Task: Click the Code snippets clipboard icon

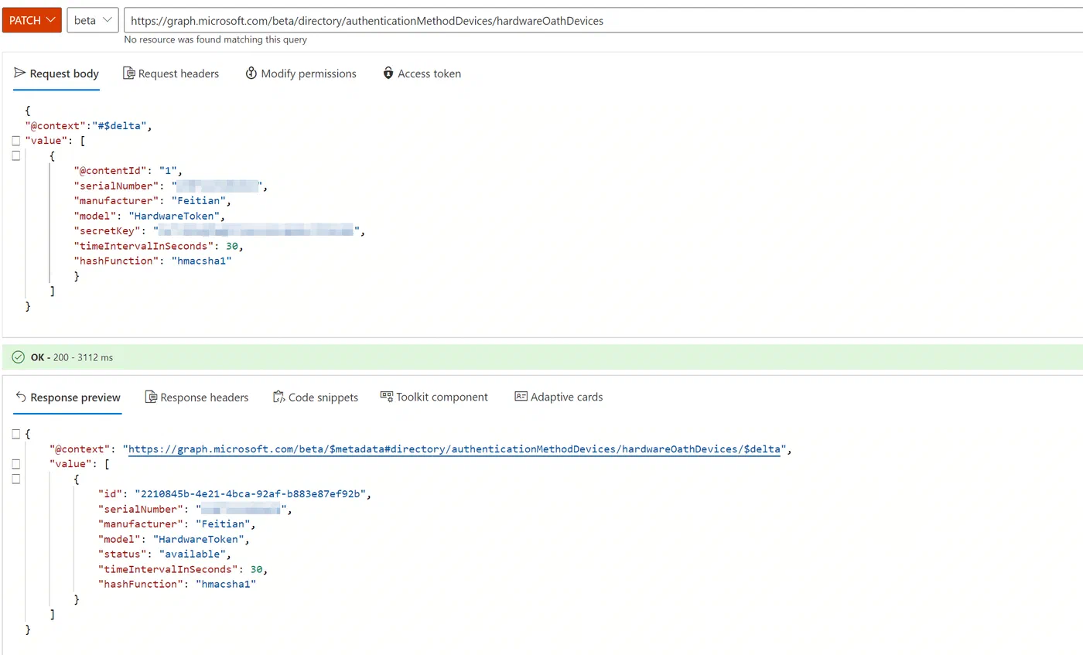Action: [279, 397]
